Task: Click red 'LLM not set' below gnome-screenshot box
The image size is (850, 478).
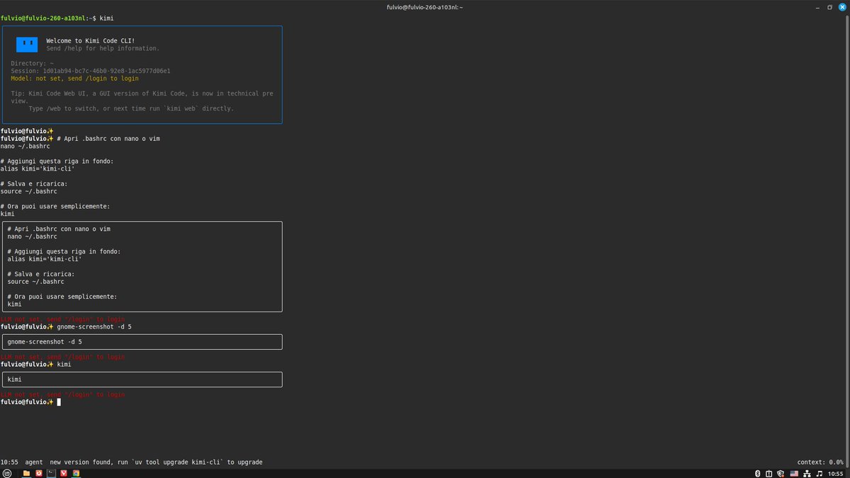Action: [62, 357]
